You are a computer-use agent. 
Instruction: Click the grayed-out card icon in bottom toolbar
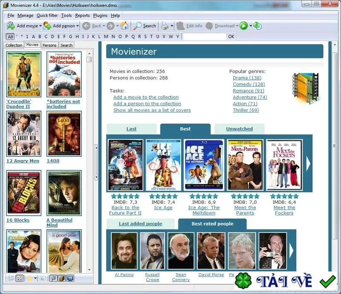tap(43, 278)
